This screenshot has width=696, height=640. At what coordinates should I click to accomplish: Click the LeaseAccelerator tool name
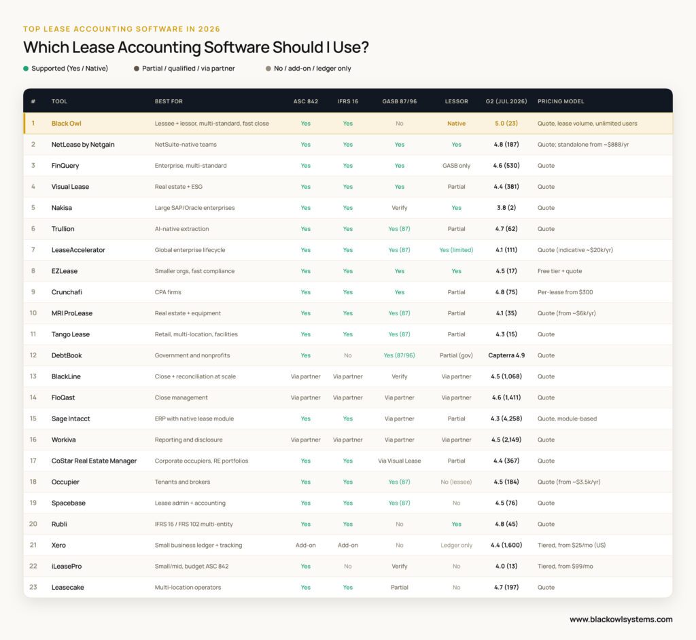click(78, 250)
